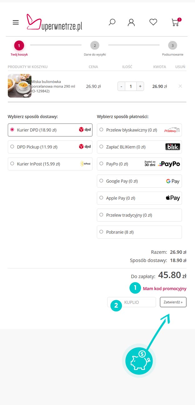Select Zapłać BLIKiem payment method
Viewport: 195px width, 405px height.
(101, 147)
